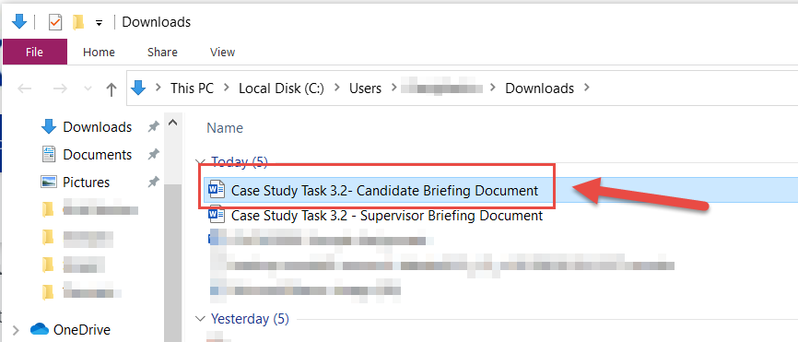Click This PC in the address breadcrumb
798x342 pixels.
(x=192, y=88)
